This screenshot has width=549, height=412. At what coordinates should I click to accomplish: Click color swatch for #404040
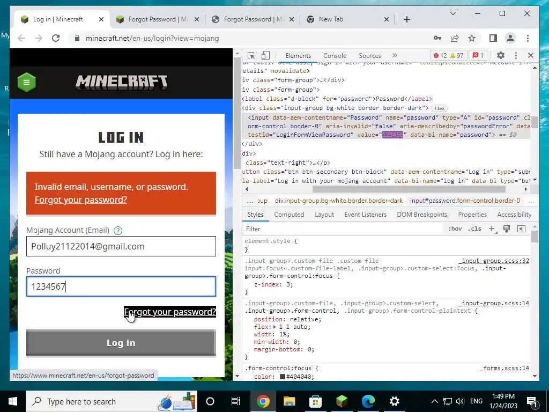pyautogui.click(x=283, y=377)
